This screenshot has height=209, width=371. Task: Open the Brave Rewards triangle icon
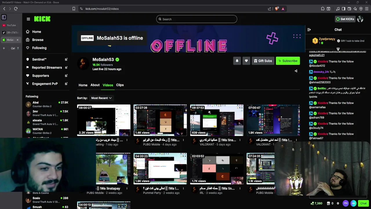283,9
